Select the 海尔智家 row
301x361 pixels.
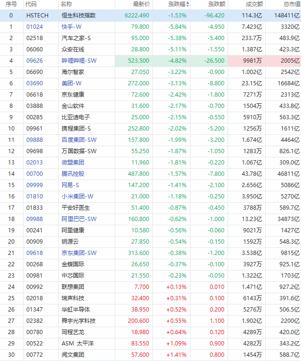point(150,72)
